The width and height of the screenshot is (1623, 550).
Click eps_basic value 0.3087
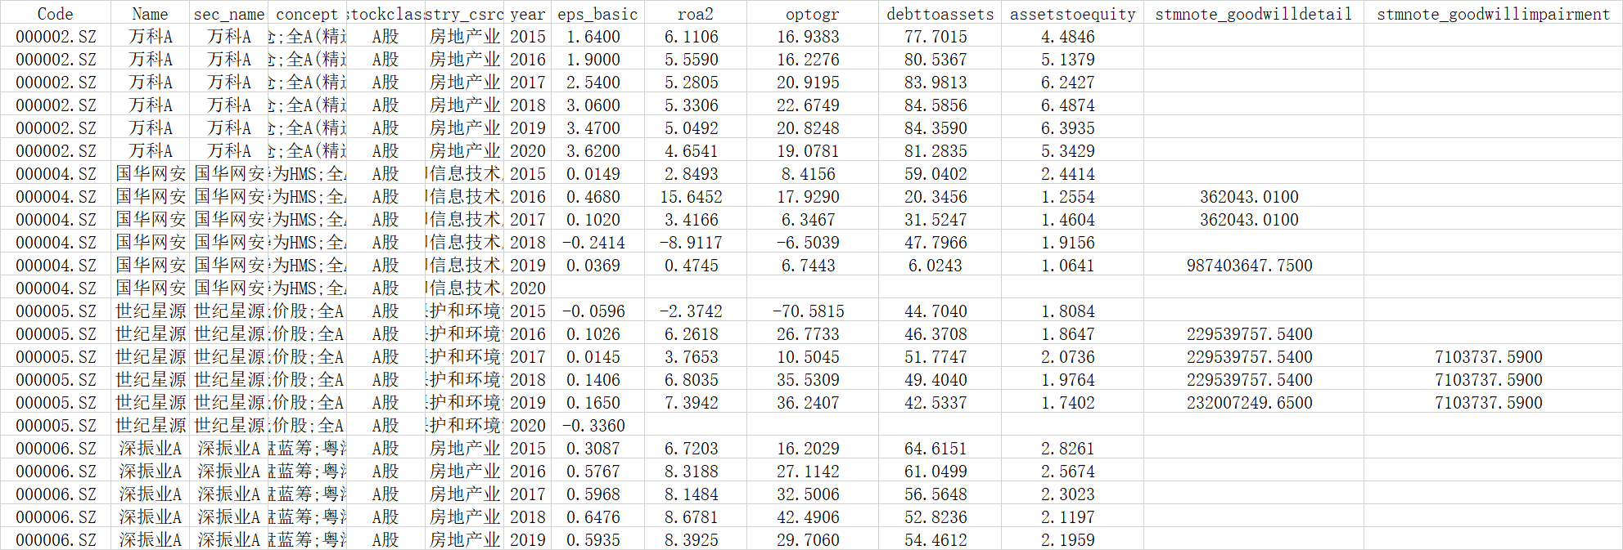[593, 449]
